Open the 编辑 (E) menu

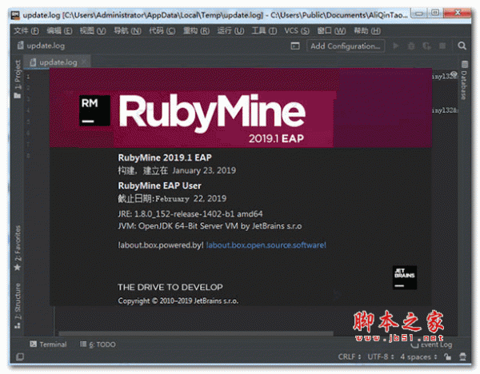[59, 31]
